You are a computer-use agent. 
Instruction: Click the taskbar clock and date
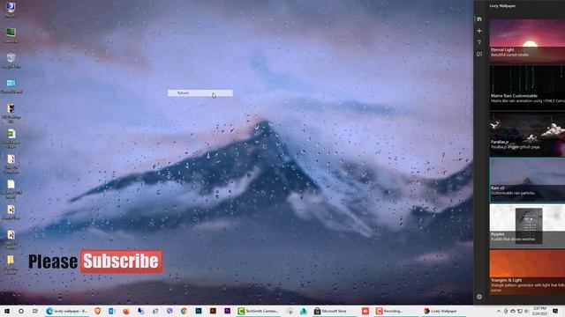tap(539, 311)
